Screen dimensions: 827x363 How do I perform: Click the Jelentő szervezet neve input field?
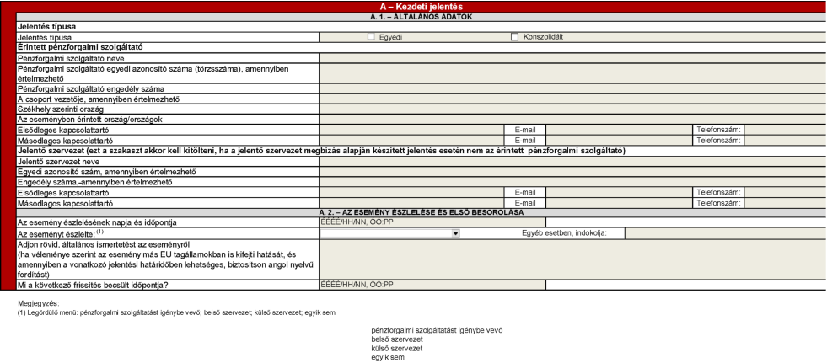[572, 161]
